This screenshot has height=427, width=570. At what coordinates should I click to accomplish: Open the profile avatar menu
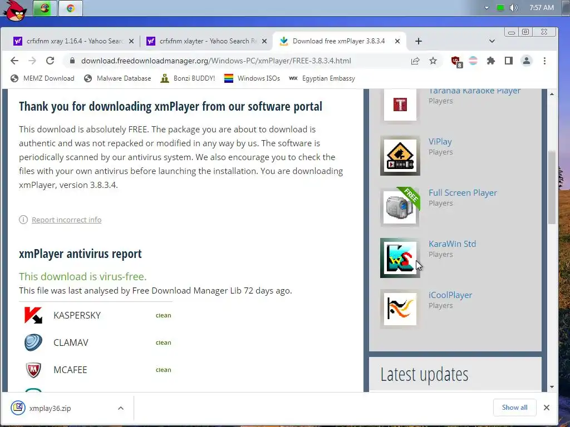pos(526,61)
